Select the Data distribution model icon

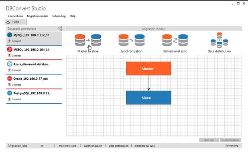point(220,40)
